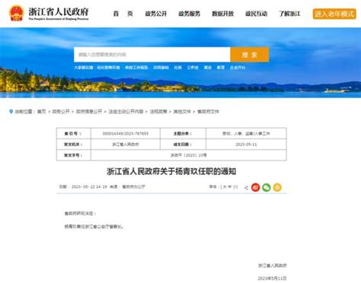The image size is (361, 283).
Task: Click the 浙江省人民政府 site title text
Action: [59, 11]
